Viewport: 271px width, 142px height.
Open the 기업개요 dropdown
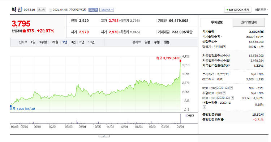click(107, 10)
